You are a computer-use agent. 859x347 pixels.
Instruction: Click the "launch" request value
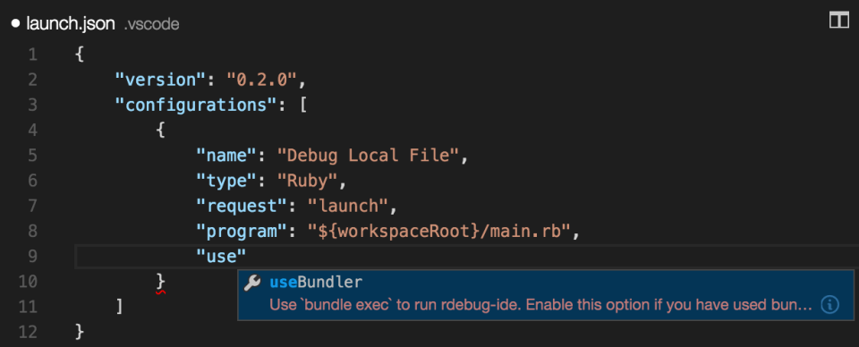(x=347, y=207)
